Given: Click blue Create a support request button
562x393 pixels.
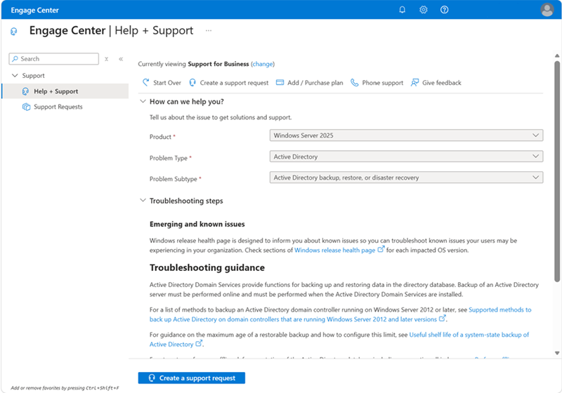Looking at the screenshot, I should (192, 378).
